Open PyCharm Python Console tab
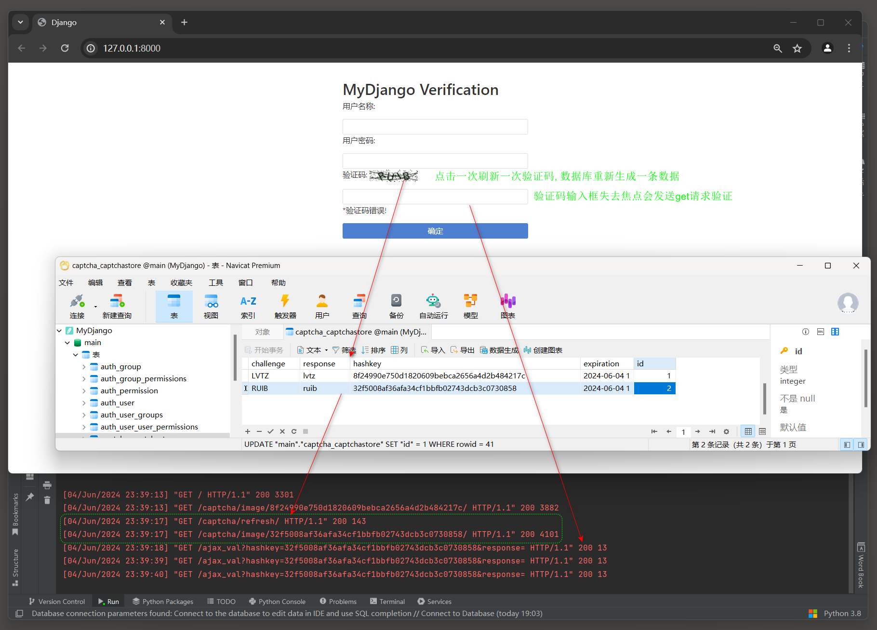 [277, 602]
